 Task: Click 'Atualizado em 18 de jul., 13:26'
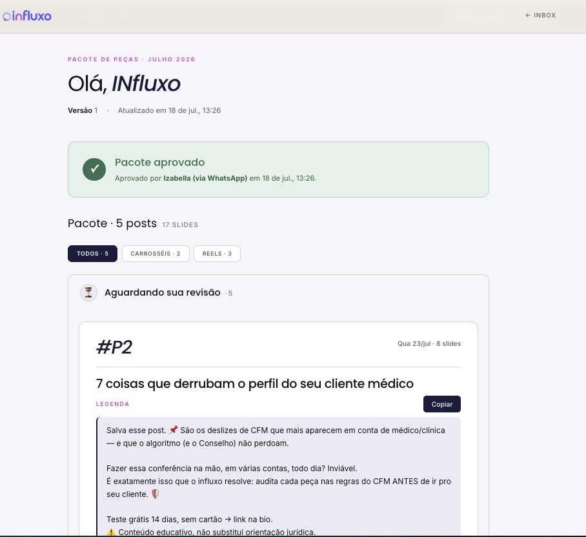coord(169,110)
